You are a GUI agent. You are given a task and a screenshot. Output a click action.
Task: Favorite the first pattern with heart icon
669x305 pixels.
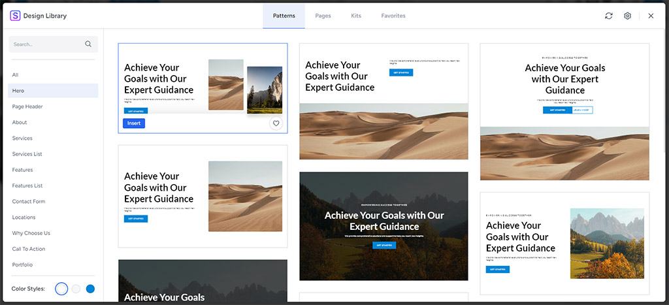point(276,123)
